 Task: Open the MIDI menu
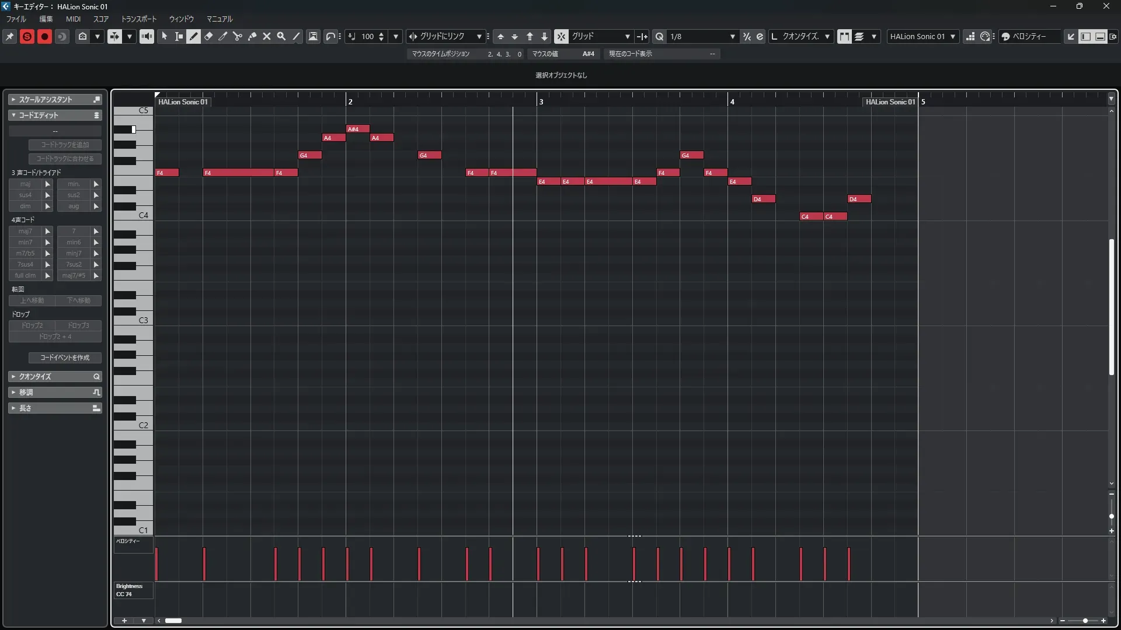click(73, 19)
